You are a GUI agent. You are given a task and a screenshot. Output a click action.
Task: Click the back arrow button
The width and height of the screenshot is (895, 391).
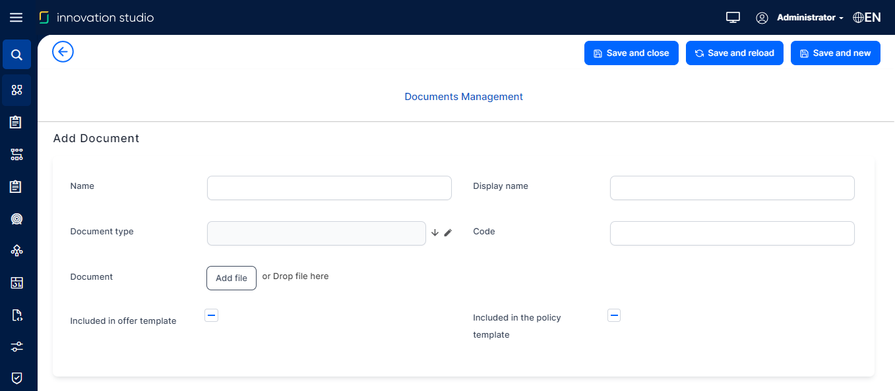point(63,51)
